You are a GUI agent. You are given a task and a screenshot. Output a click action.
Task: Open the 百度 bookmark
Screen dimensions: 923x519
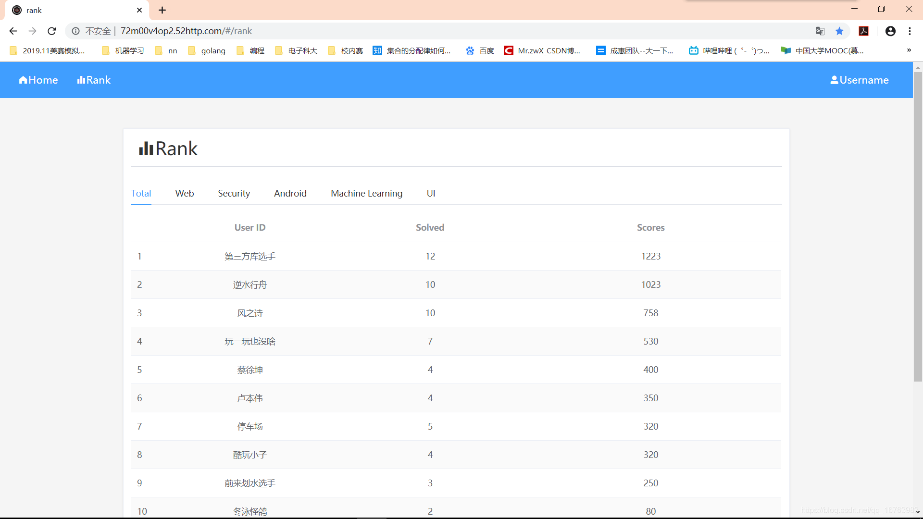coord(480,51)
